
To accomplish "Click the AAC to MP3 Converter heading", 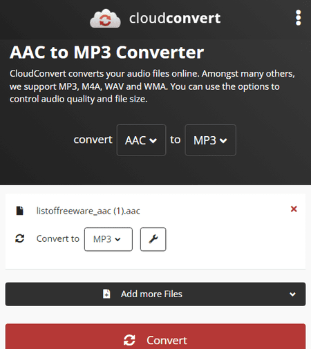I will click(x=106, y=53).
